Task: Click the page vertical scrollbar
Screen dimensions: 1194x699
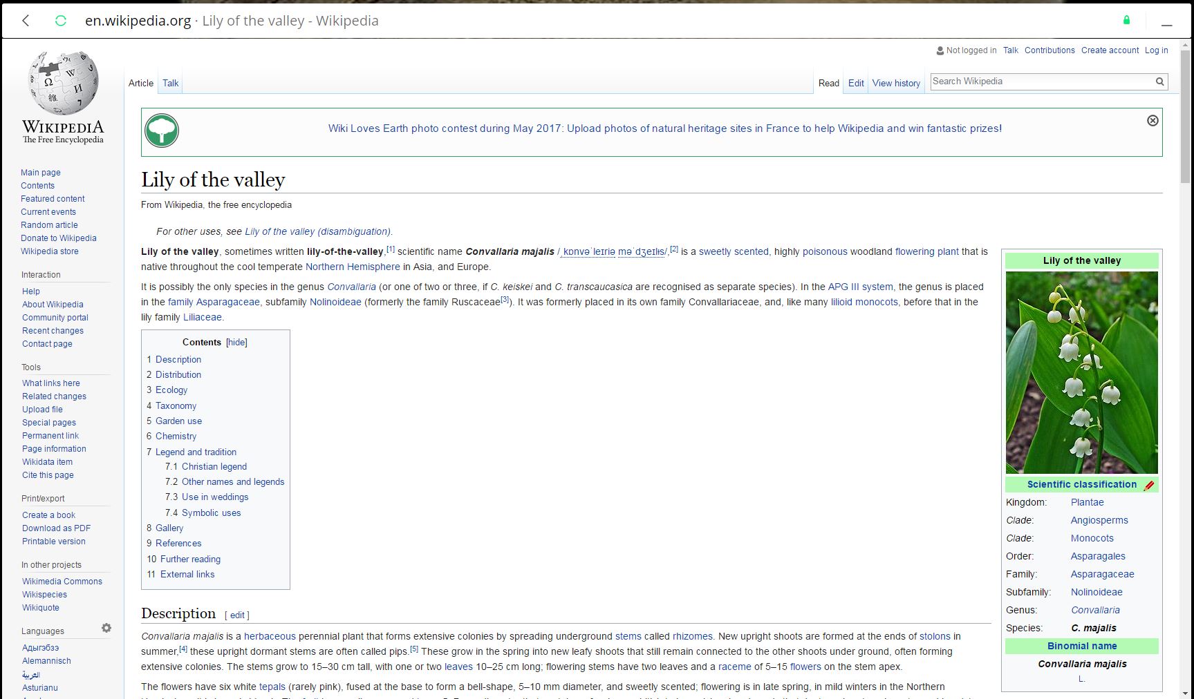Action: pyautogui.click(x=1185, y=345)
